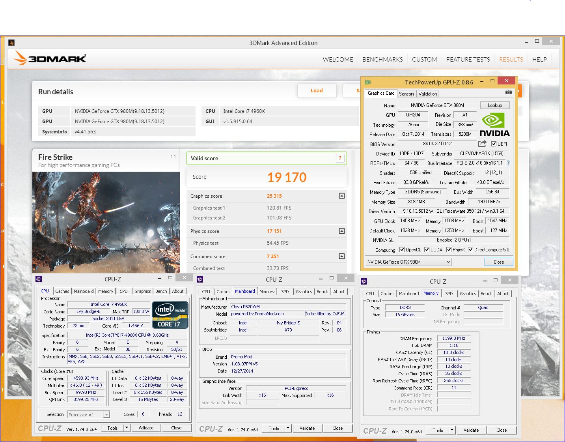Open the BENCHMARKS section in 3DMark
The width and height of the screenshot is (565, 442).
(x=382, y=60)
